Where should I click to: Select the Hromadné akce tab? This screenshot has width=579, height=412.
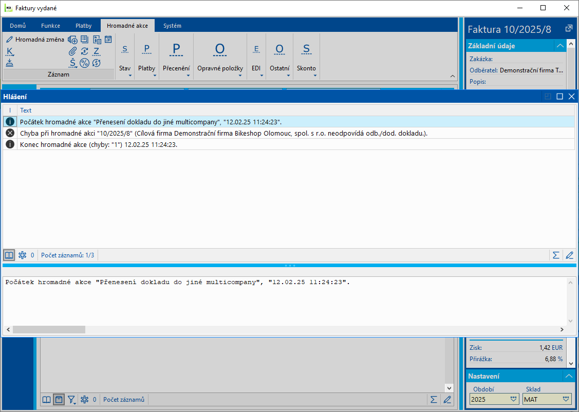127,26
